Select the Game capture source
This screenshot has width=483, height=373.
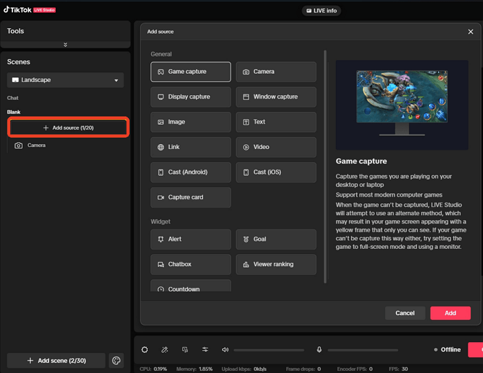[190, 72]
